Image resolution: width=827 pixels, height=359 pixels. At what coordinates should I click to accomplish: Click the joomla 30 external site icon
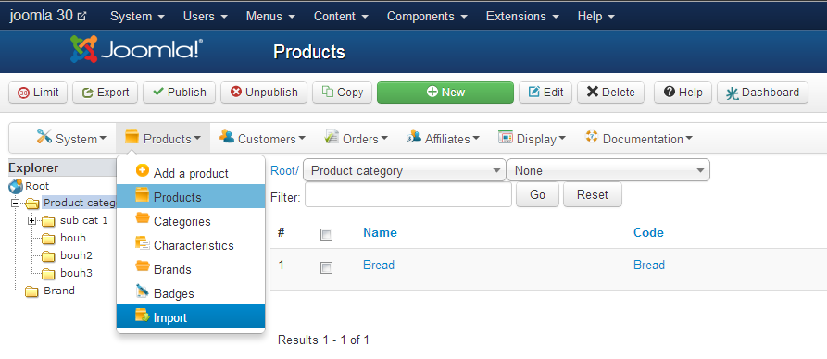tap(81, 17)
